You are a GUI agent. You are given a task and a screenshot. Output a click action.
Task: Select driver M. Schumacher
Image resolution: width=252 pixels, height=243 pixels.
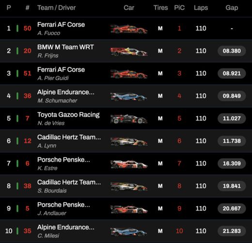(x=57, y=101)
